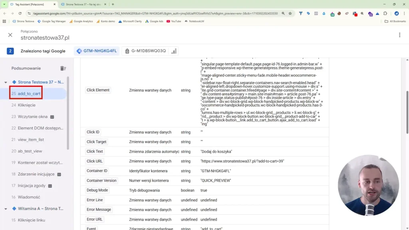Open the Chrome profile avatar icon

point(397,13)
